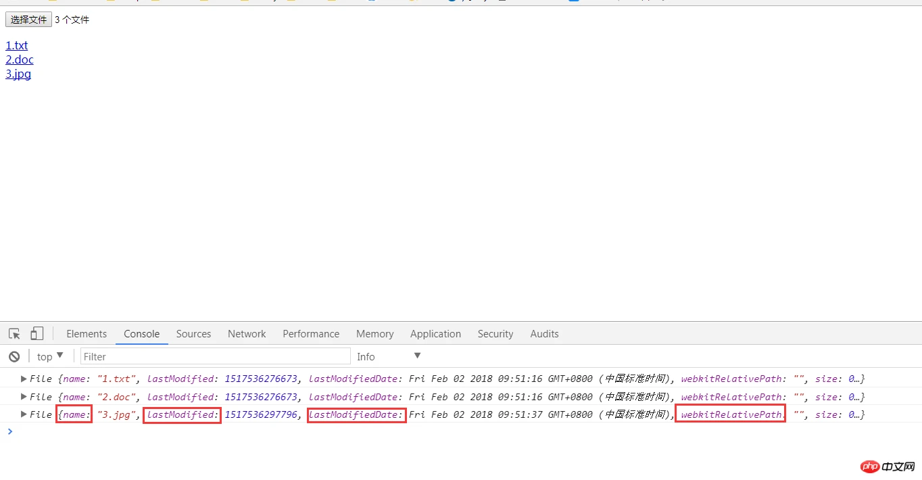The height and width of the screenshot is (480, 922).
Task: Click the "3.jpg" name value in console
Action: [117, 414]
